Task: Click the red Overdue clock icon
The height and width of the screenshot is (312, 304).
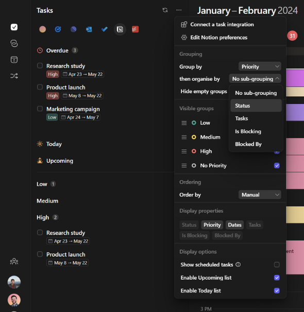Action: (x=40, y=50)
